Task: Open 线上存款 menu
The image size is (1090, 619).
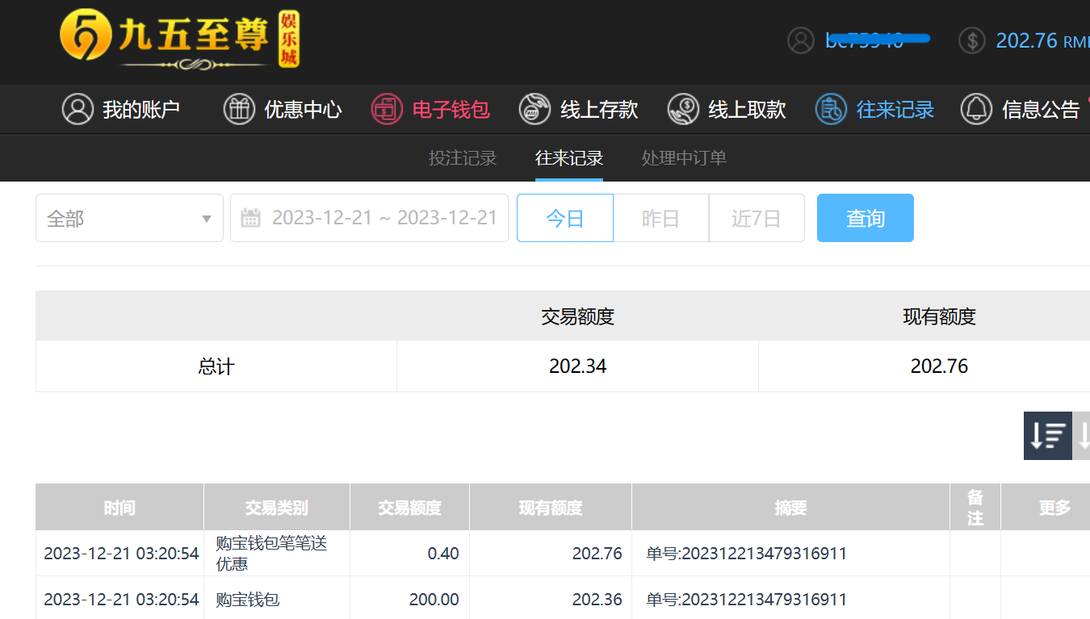Action: coord(578,109)
